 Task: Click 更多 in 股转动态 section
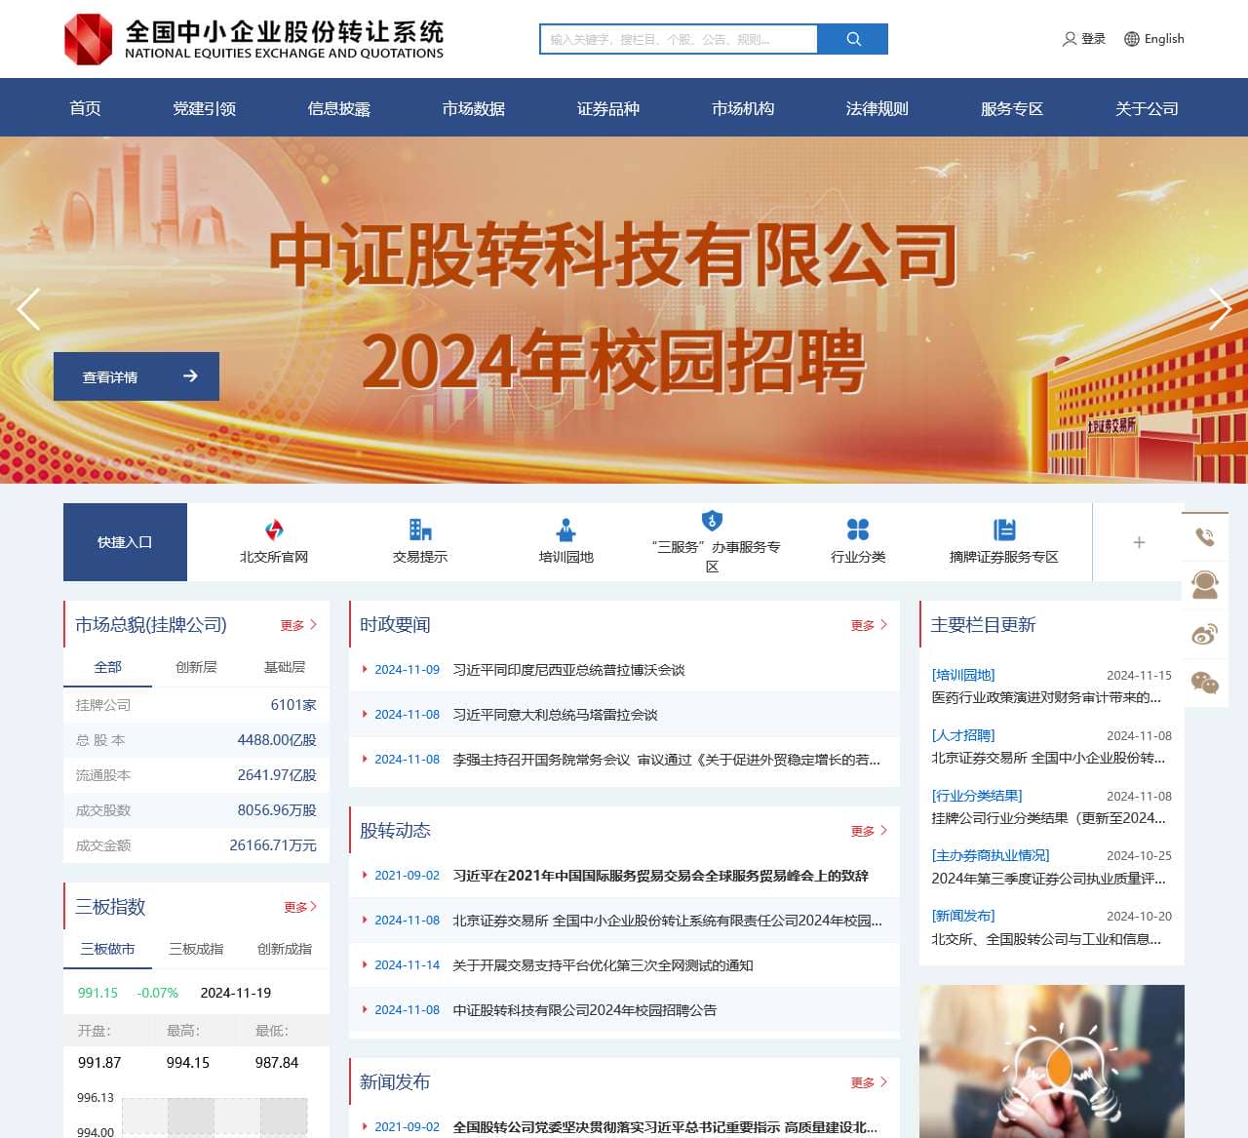[x=869, y=831]
